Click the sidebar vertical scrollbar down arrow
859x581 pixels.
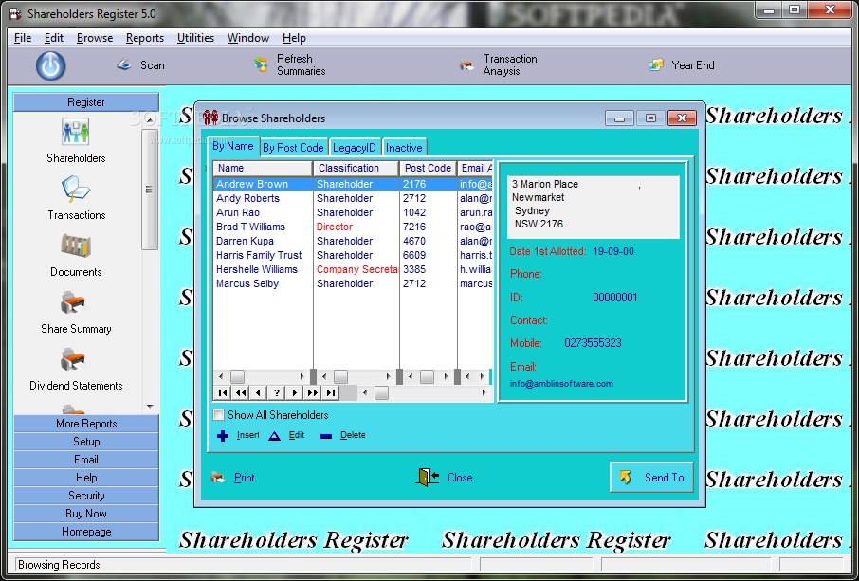(x=150, y=407)
